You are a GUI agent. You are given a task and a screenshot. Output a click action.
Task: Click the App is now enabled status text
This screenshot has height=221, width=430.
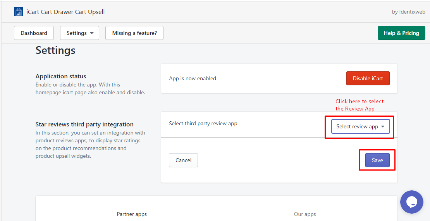coord(193,78)
